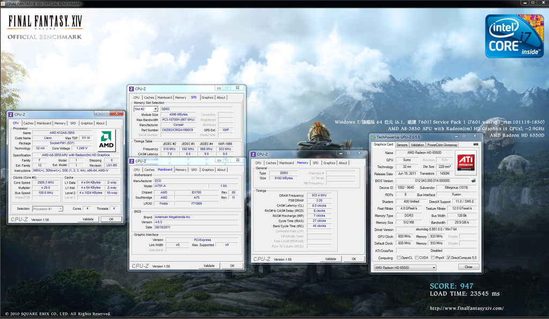Click the CPU-Z Specification field text
Screen dimensions: 549x319
click(76, 155)
